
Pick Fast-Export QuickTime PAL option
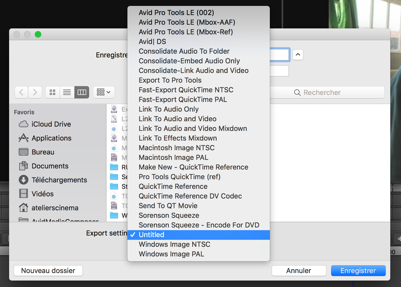(x=183, y=100)
